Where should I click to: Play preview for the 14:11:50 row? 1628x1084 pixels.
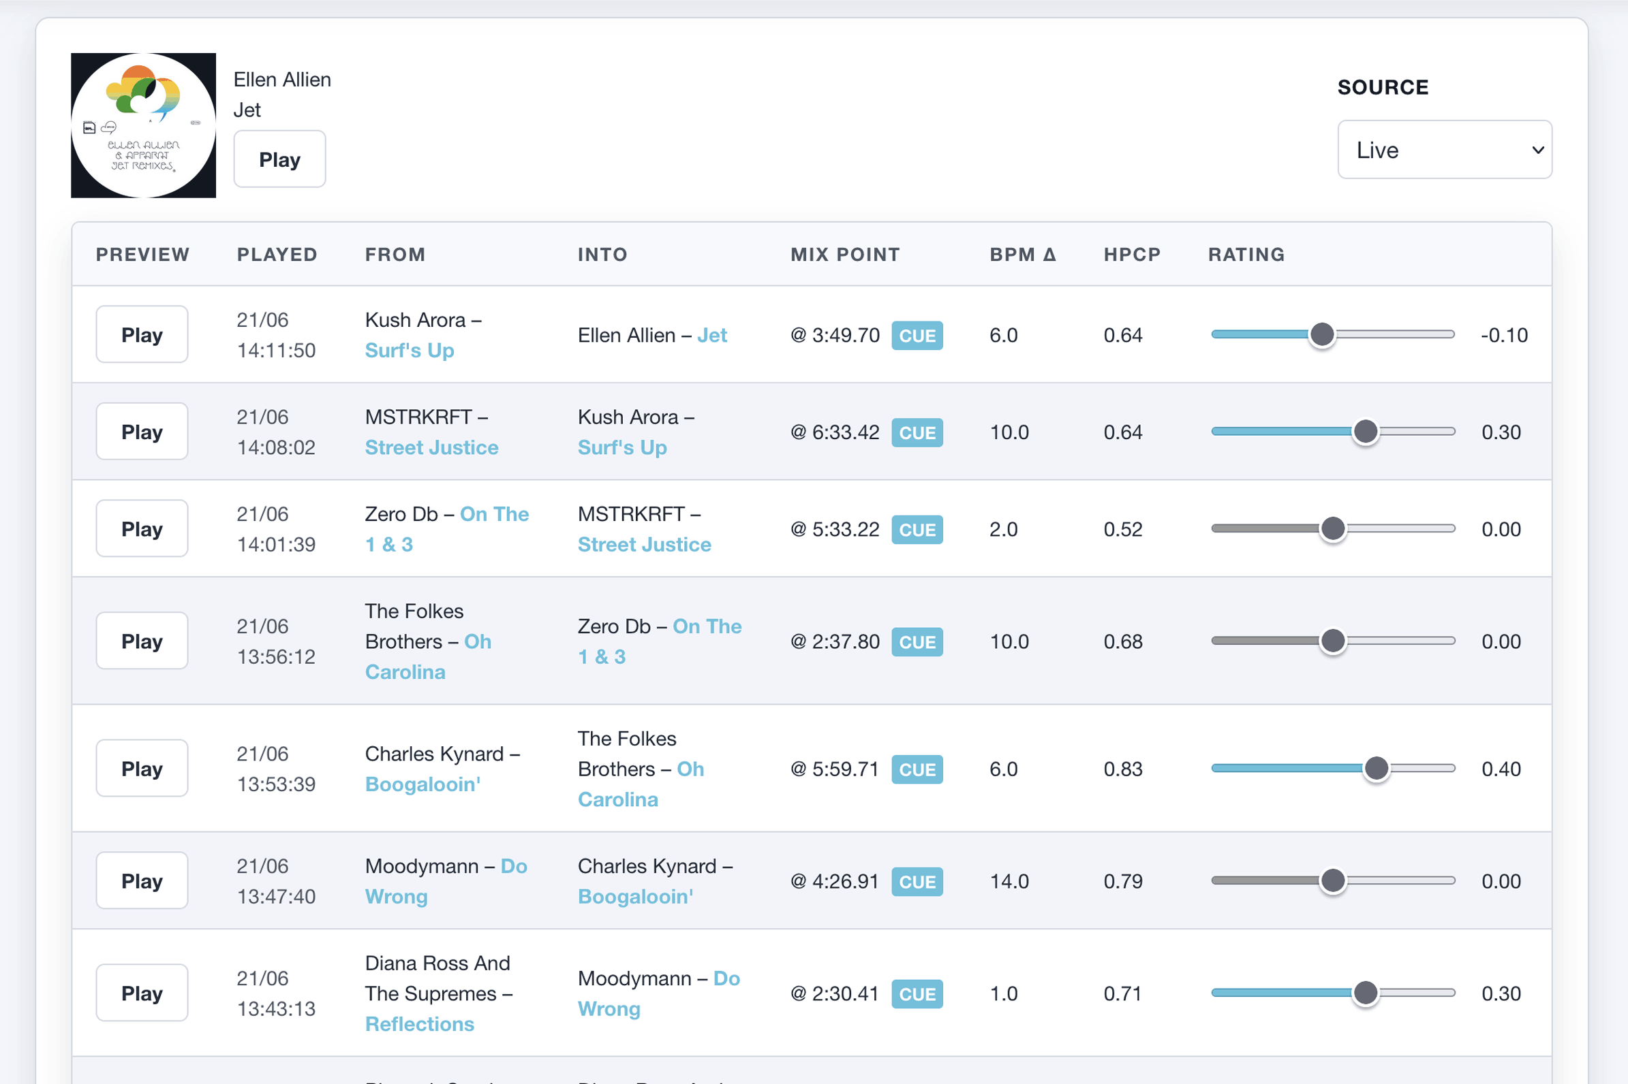tap(142, 334)
